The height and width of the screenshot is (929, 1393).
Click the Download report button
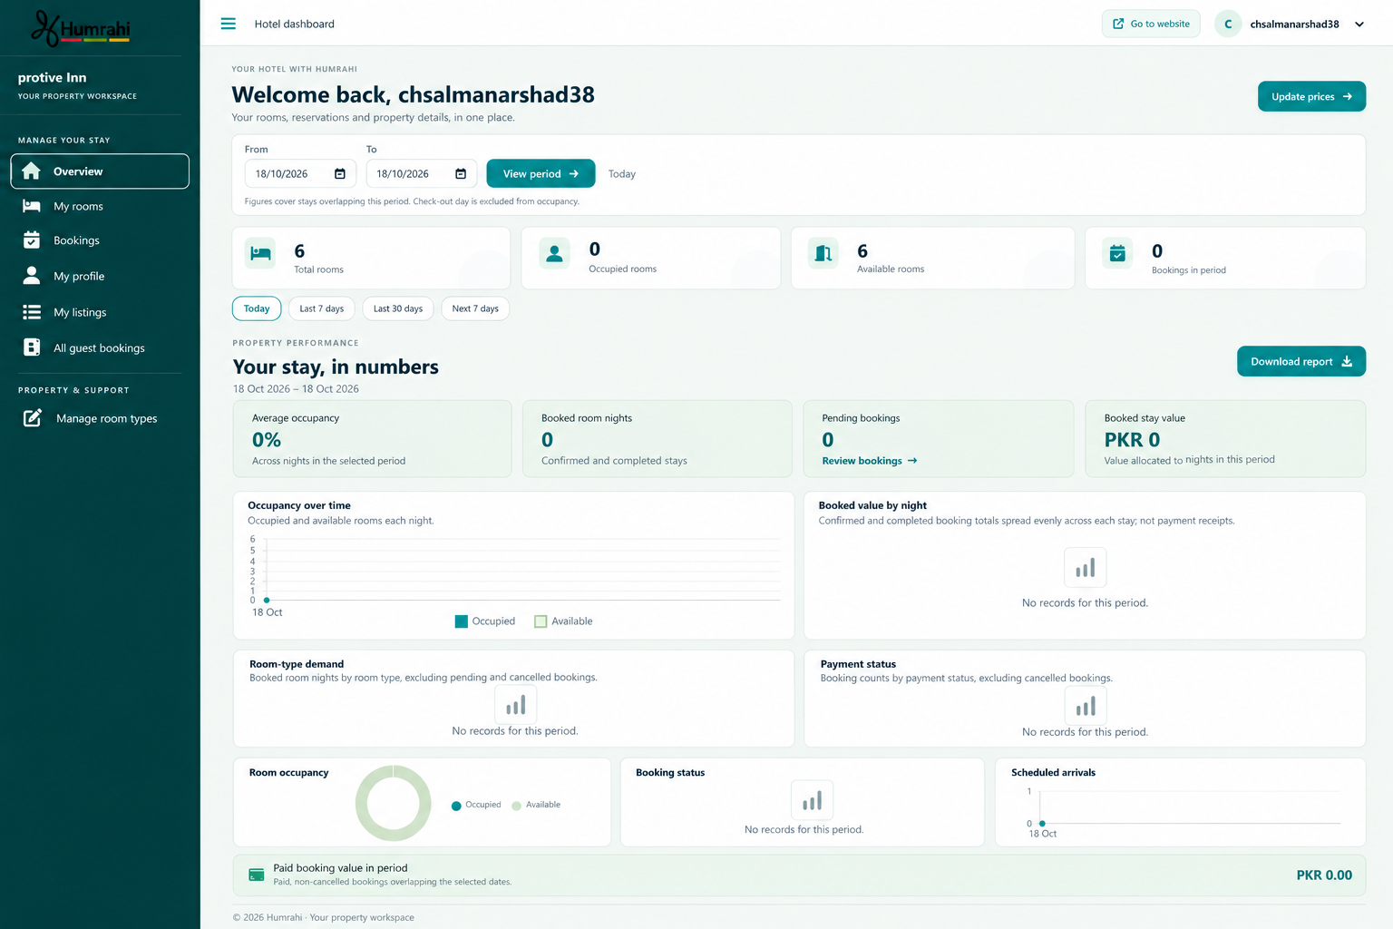coord(1301,361)
